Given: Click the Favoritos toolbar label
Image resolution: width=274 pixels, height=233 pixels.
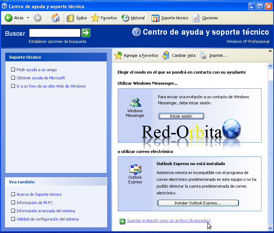Looking at the screenshot, I should pos(109,18).
